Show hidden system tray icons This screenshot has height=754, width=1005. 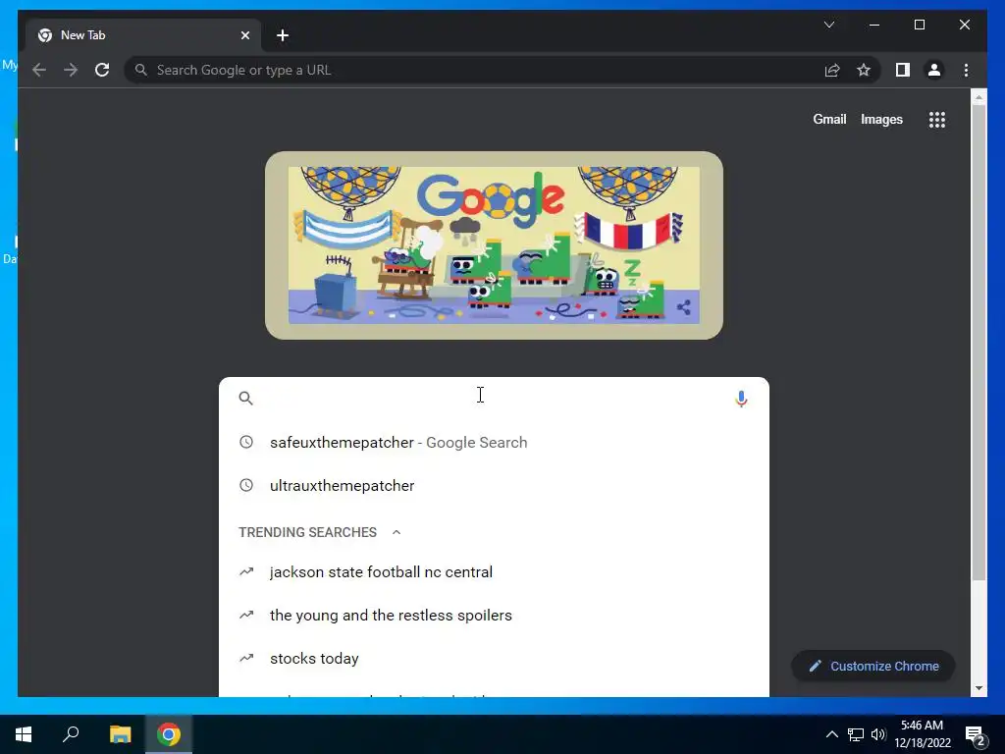pyautogui.click(x=831, y=734)
